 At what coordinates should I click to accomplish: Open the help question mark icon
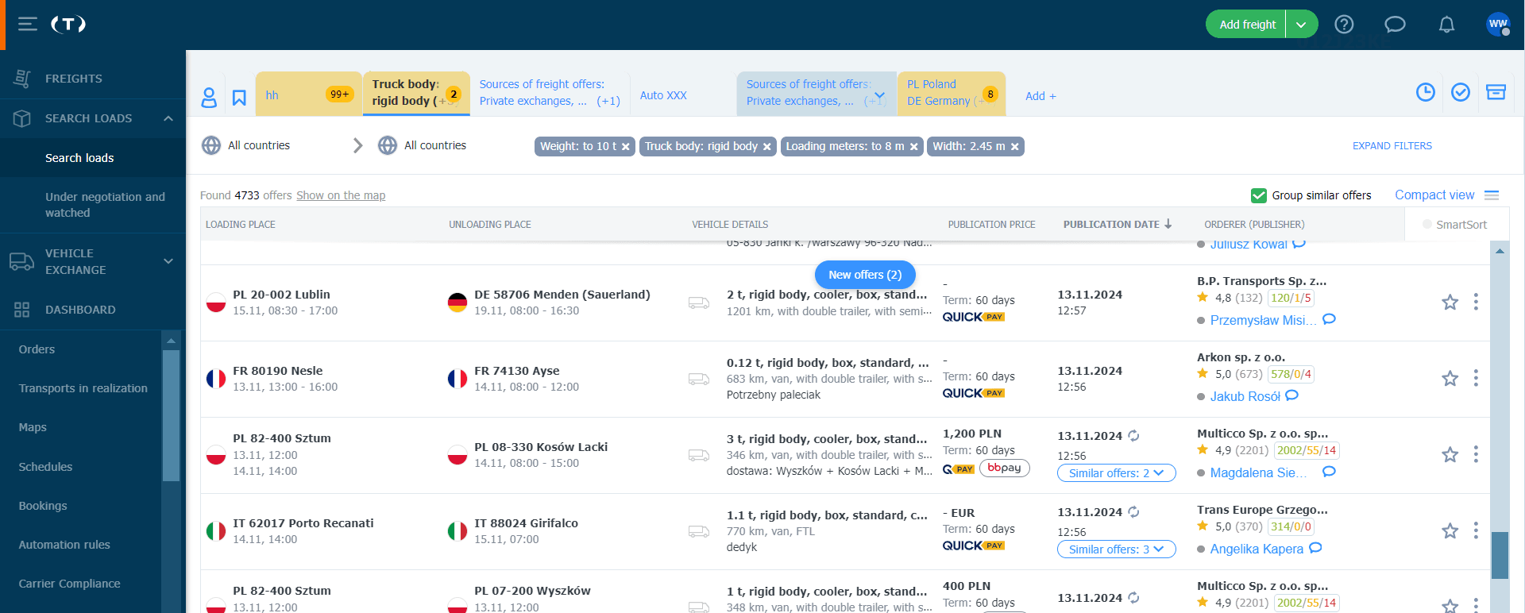pos(1344,25)
